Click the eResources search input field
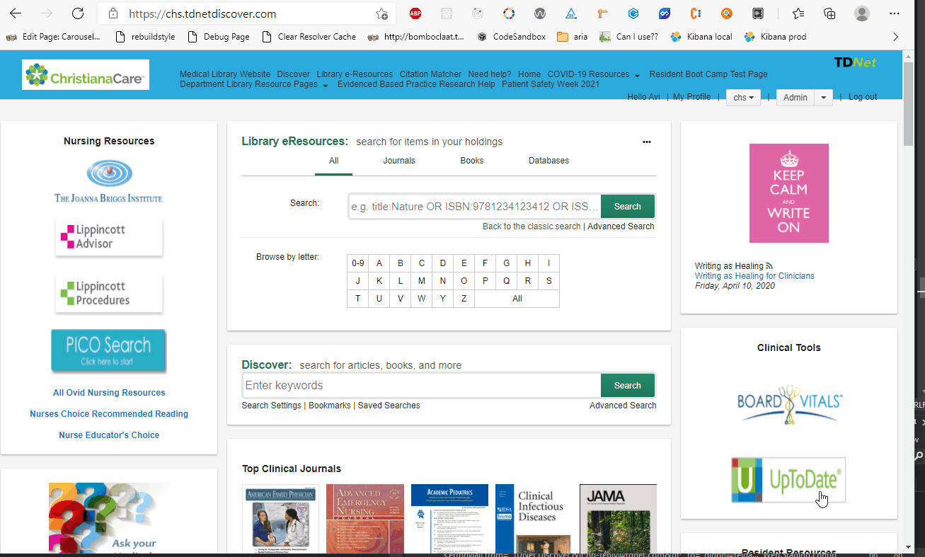The height and width of the screenshot is (557, 925). point(475,207)
